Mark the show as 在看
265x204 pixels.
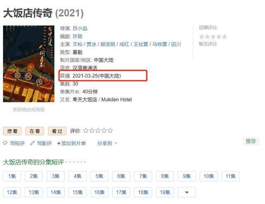[x=35, y=131]
